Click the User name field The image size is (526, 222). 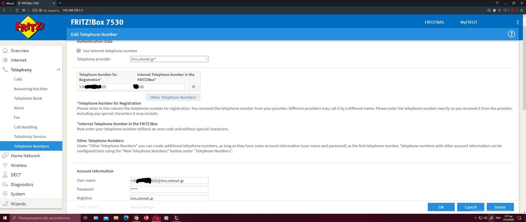tap(169, 180)
